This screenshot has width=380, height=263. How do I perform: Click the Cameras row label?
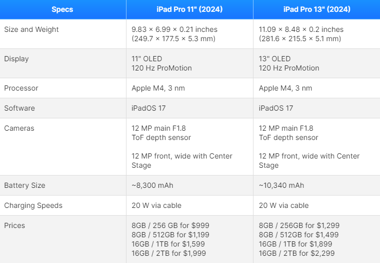point(19,128)
